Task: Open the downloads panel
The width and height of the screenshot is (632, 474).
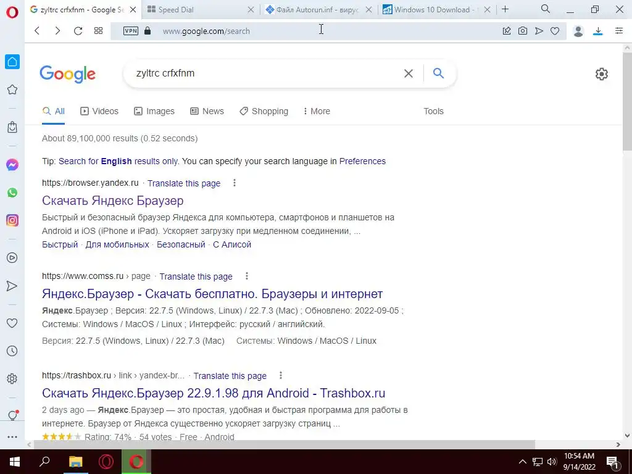Action: tap(598, 31)
